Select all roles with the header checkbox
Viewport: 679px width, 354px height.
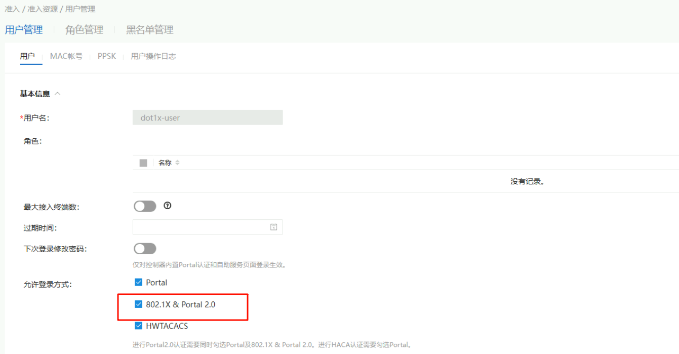tap(143, 163)
